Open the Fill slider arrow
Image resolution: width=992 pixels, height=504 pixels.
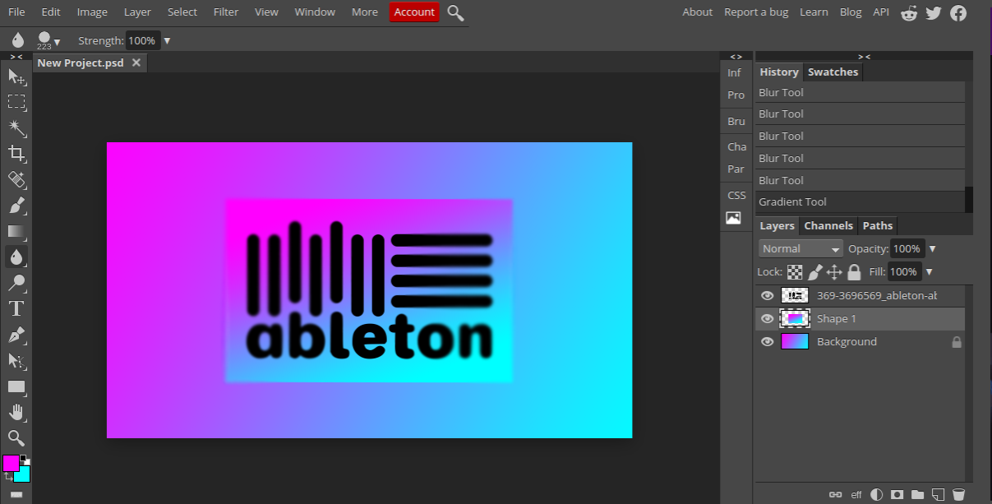pyautogui.click(x=930, y=271)
